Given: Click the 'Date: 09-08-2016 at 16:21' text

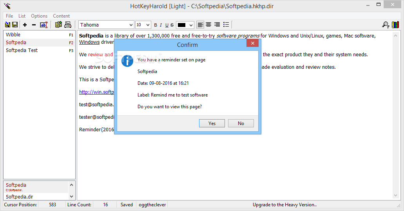Looking at the screenshot, I should pos(163,83).
